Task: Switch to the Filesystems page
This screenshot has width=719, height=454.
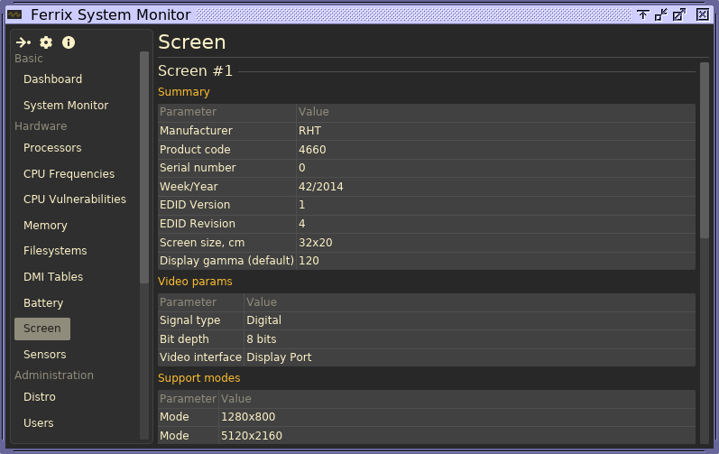Action: point(55,251)
